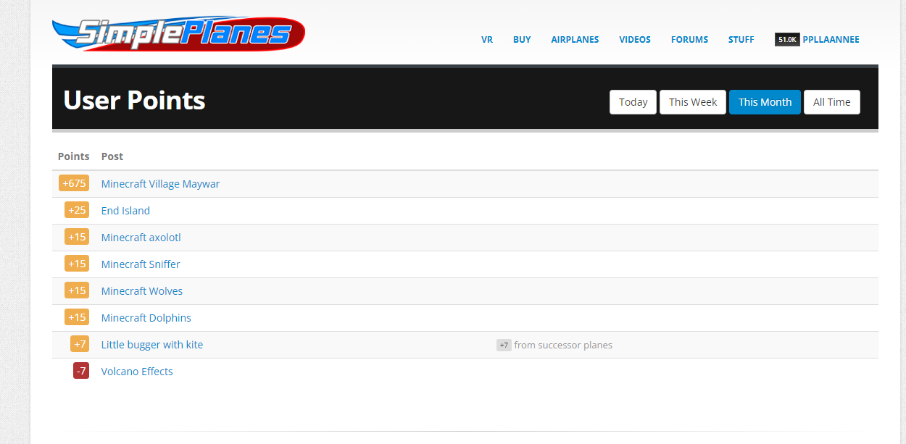Viewport: 906px width, 444px height.
Task: Select the This Month filter
Action: pyautogui.click(x=765, y=102)
